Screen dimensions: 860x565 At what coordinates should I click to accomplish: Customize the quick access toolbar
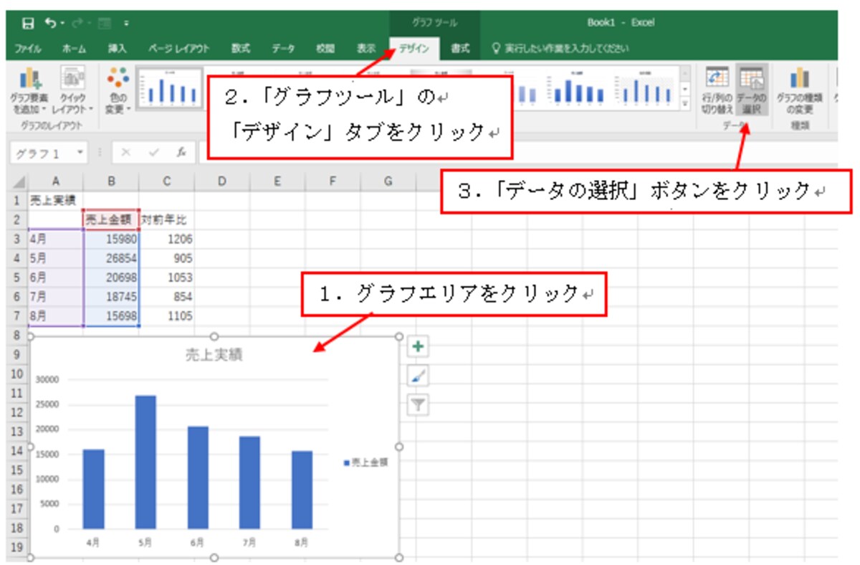coord(126,23)
